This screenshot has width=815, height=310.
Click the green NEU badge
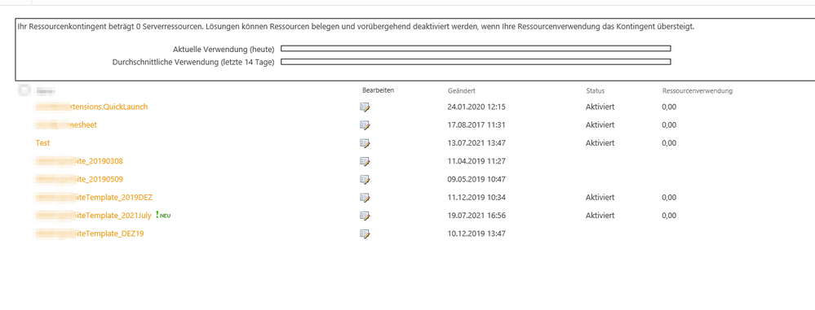point(163,215)
